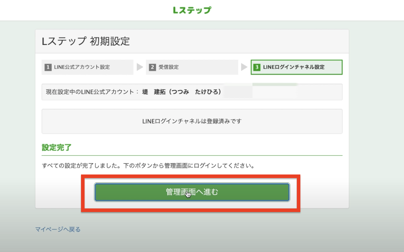404x252 pixels.
Task: Click the LINEログインチャネルは登録済みです message
Action: tap(192, 121)
